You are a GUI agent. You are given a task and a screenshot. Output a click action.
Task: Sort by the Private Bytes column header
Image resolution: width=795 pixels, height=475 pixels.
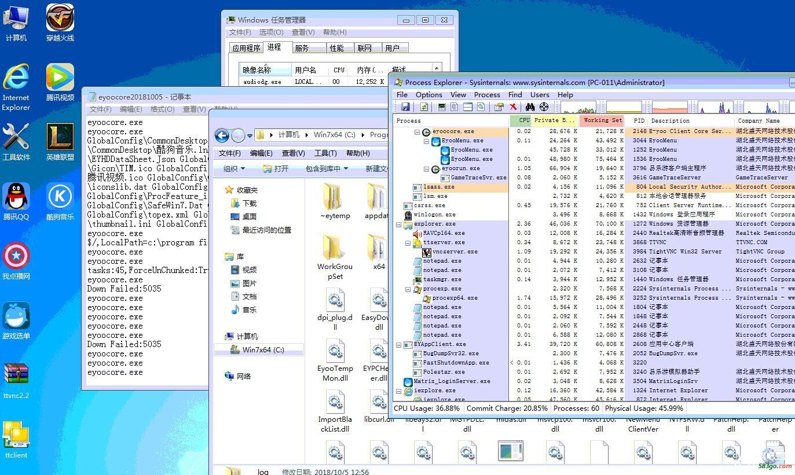(555, 120)
